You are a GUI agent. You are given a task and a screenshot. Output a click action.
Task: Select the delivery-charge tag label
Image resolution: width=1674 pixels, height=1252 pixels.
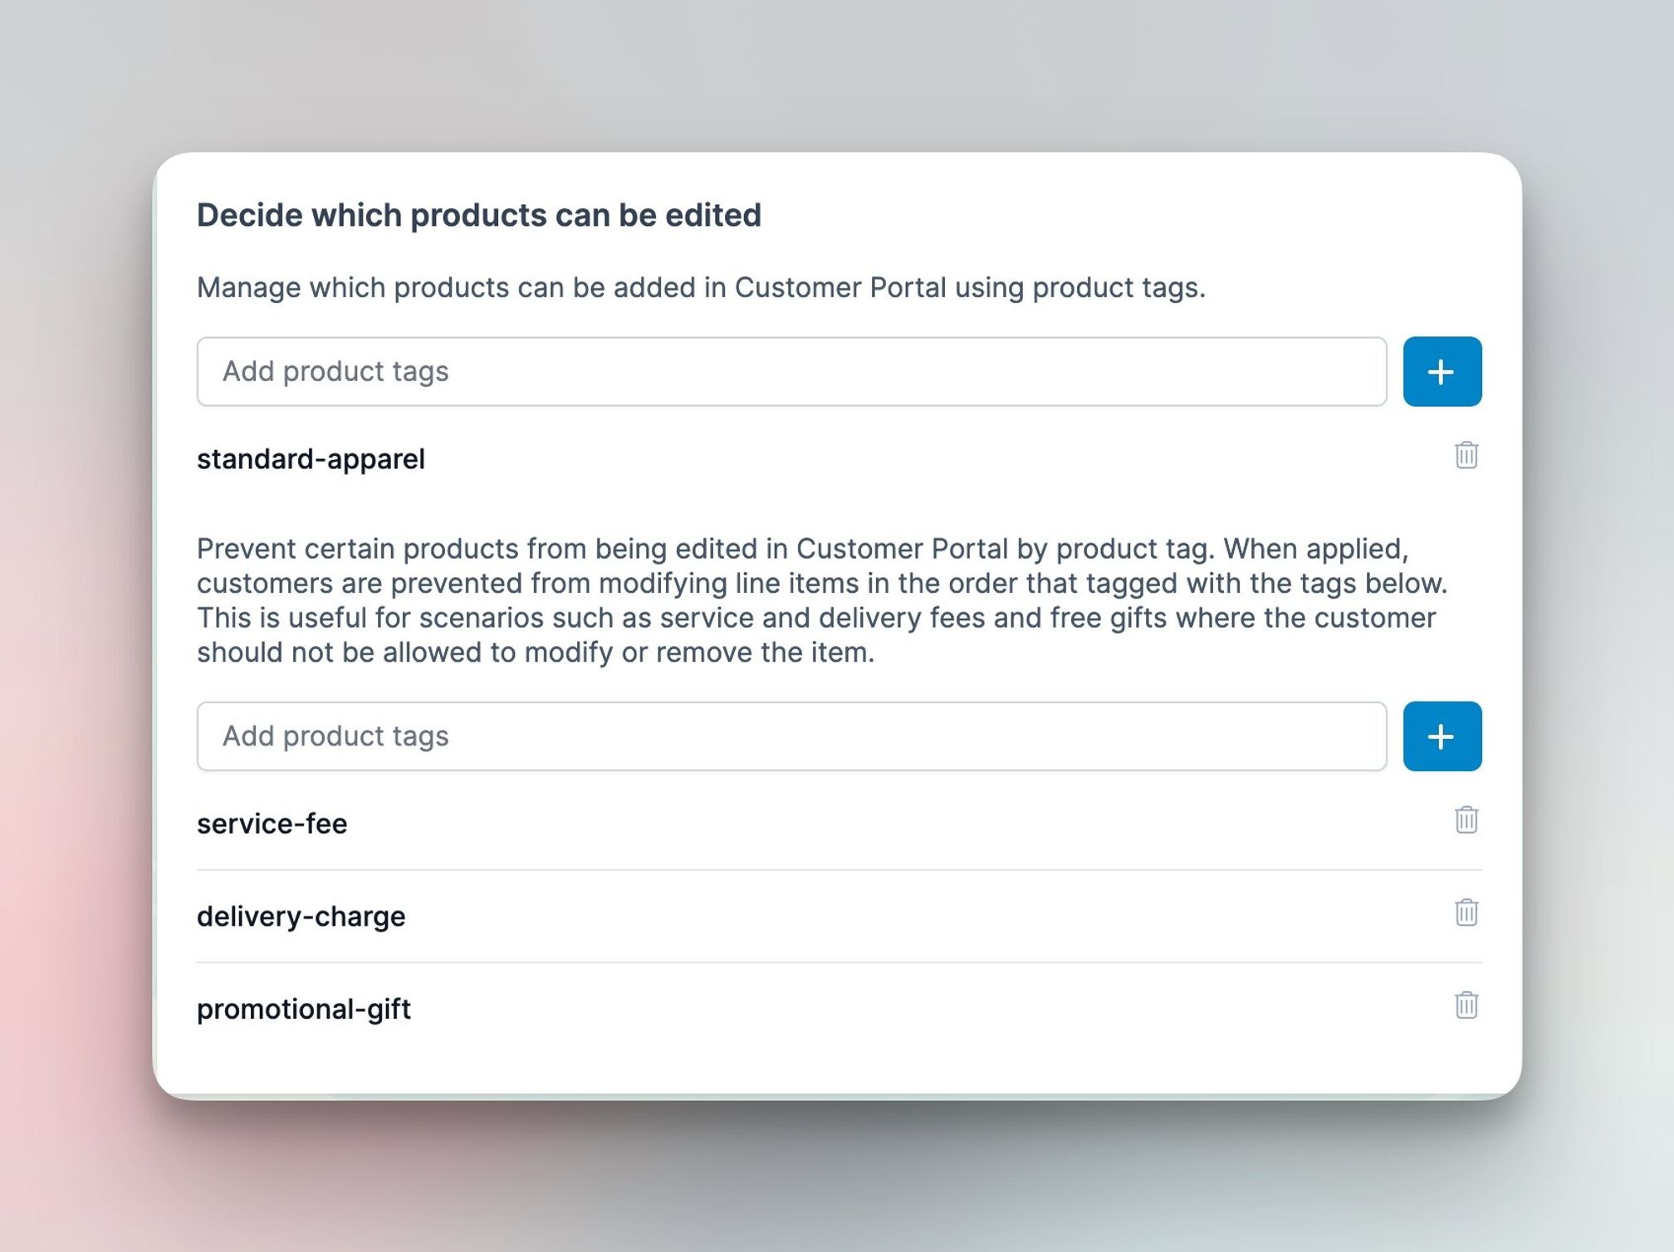click(301, 916)
